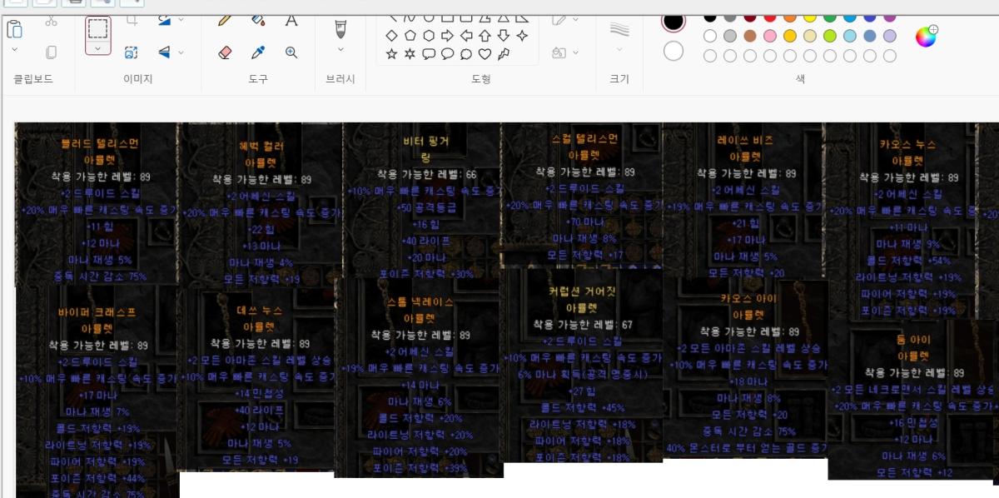Select the rectangular selection tool
Viewport: 999px width, 498px height.
pyautogui.click(x=97, y=28)
